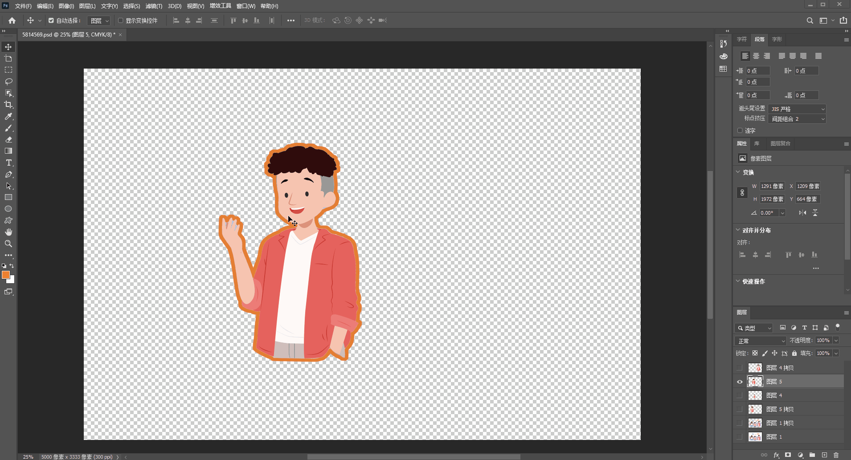Select the Eraser tool
Image resolution: width=851 pixels, height=460 pixels.
coord(8,139)
